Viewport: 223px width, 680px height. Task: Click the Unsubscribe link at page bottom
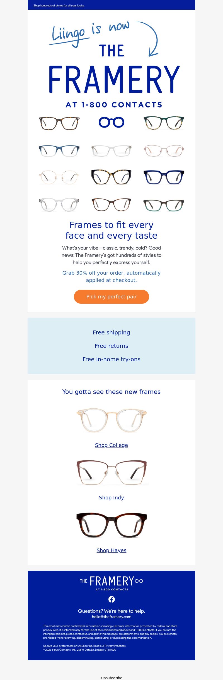pos(111,678)
